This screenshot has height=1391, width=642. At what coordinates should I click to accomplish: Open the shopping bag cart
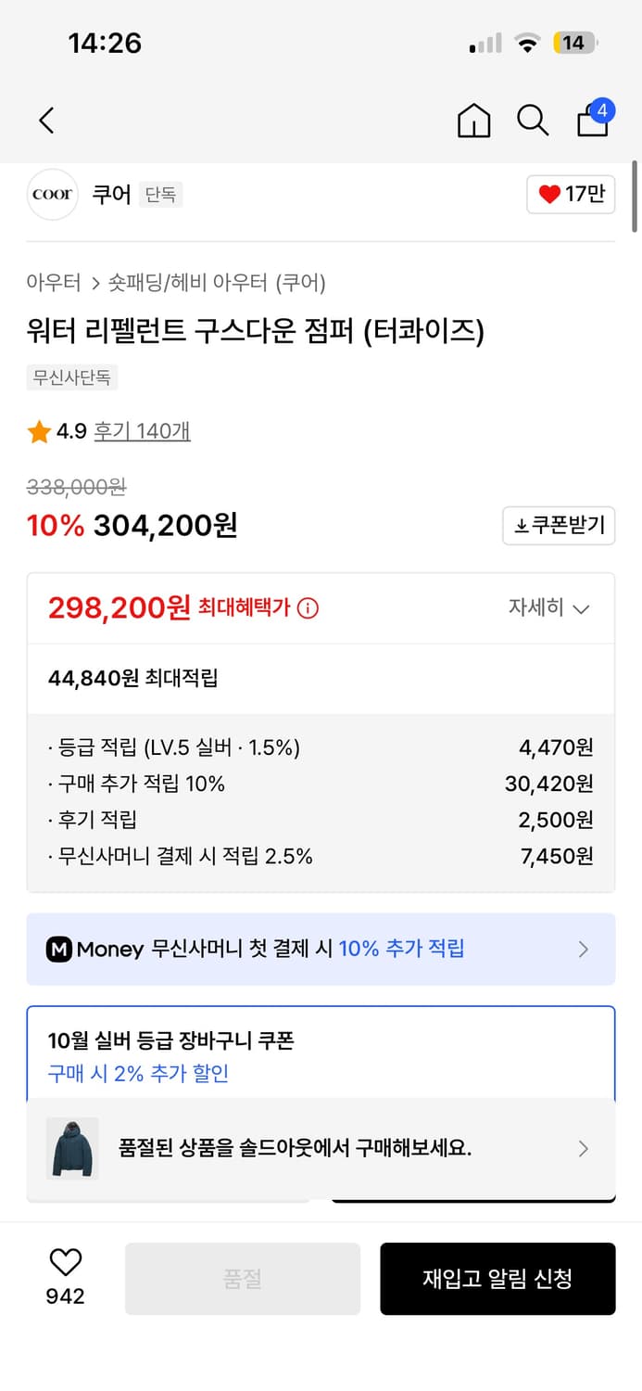(593, 120)
